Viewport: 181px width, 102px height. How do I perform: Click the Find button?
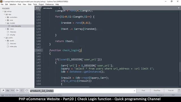[143, 91]
